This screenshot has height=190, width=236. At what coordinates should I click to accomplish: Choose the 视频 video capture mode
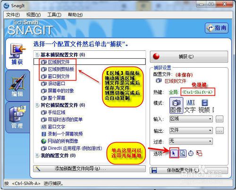[204, 106]
